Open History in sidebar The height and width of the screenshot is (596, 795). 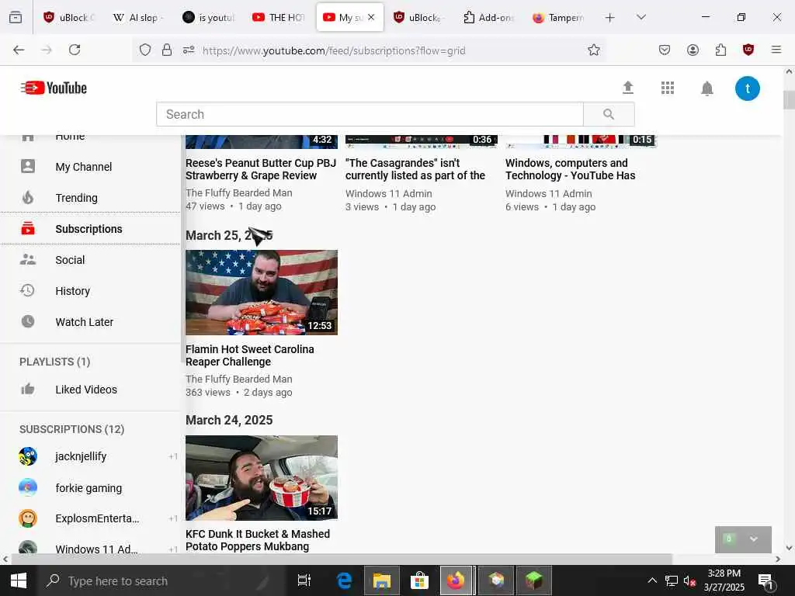(90, 291)
